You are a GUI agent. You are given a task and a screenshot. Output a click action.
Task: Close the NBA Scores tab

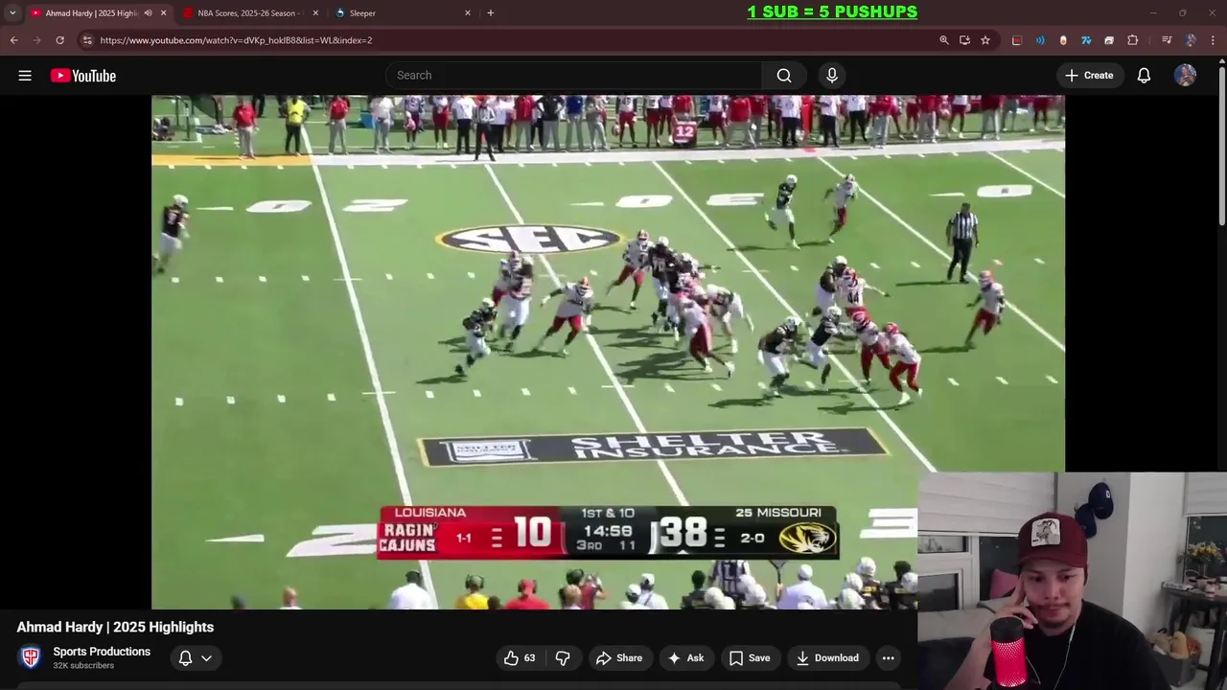(x=315, y=12)
